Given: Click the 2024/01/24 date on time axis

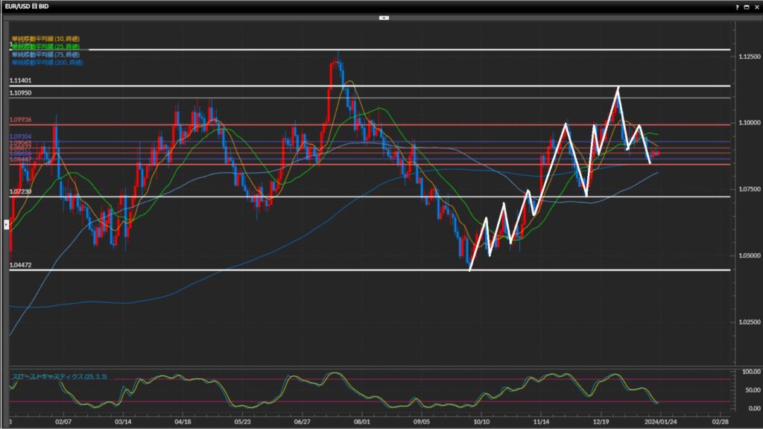Looking at the screenshot, I should 660,421.
